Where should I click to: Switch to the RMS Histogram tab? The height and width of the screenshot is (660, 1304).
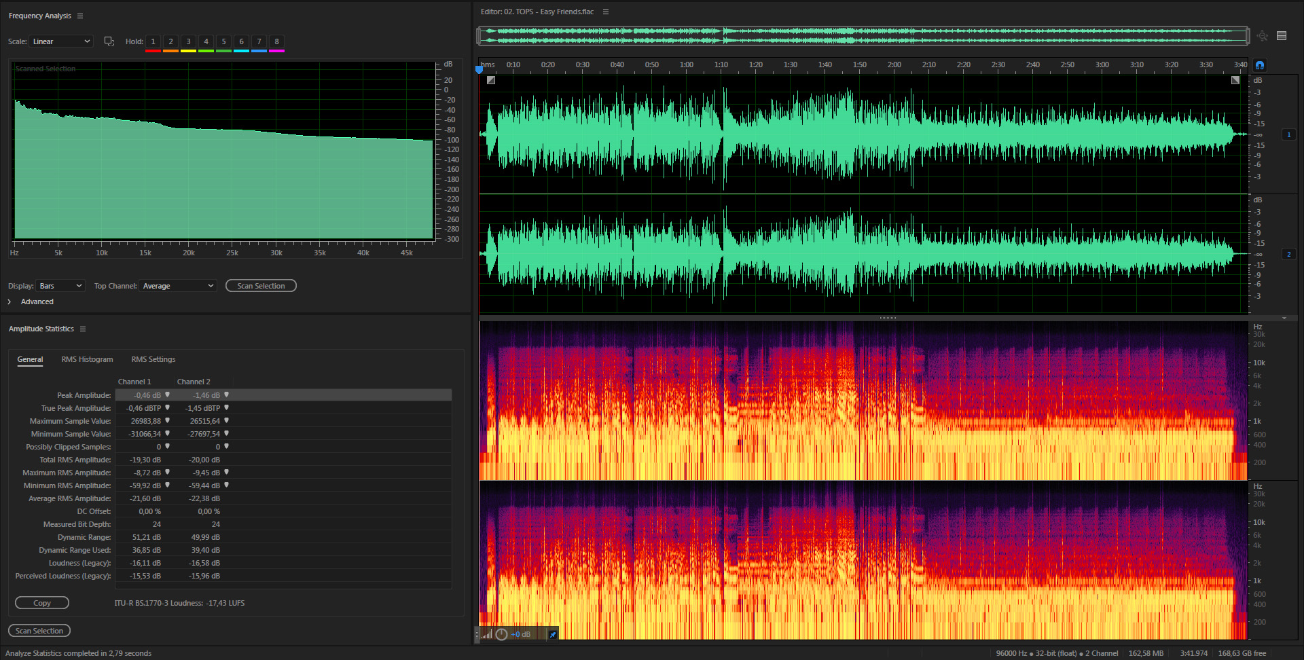[x=87, y=359]
